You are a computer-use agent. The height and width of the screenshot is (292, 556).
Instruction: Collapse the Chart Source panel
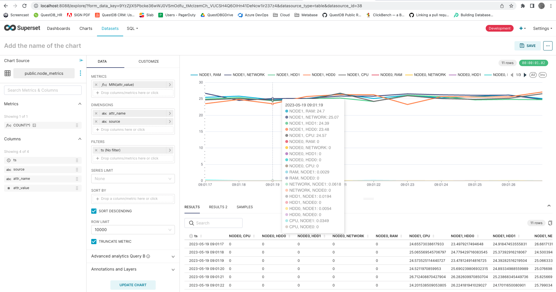[x=81, y=60]
